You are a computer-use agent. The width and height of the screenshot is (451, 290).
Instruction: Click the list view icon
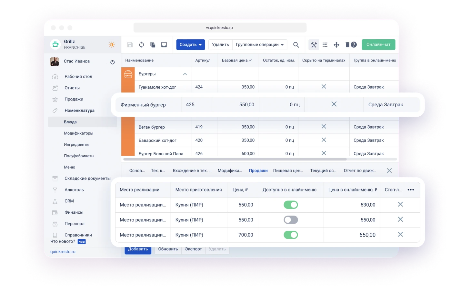click(325, 45)
